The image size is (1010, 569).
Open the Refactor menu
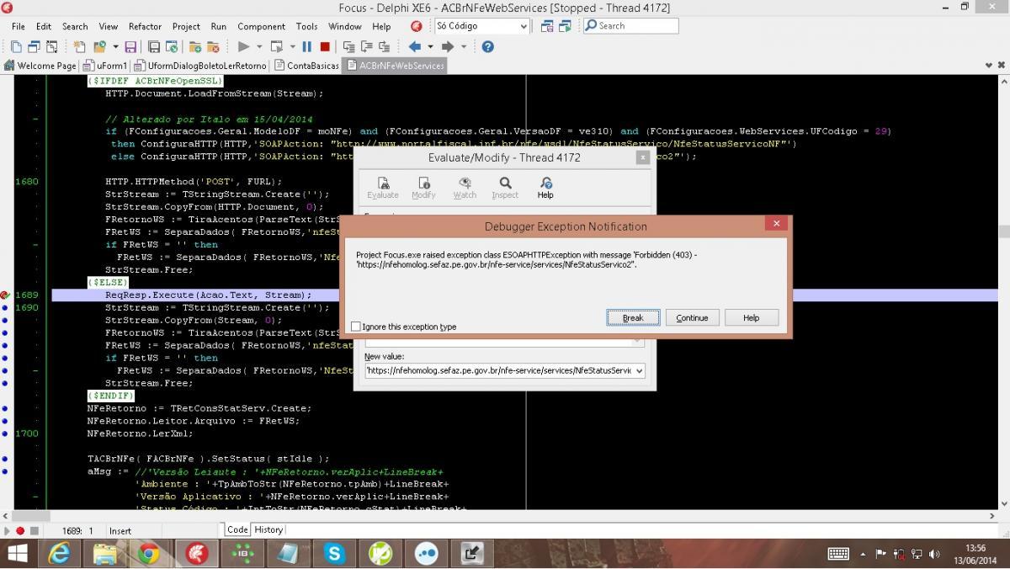point(145,26)
